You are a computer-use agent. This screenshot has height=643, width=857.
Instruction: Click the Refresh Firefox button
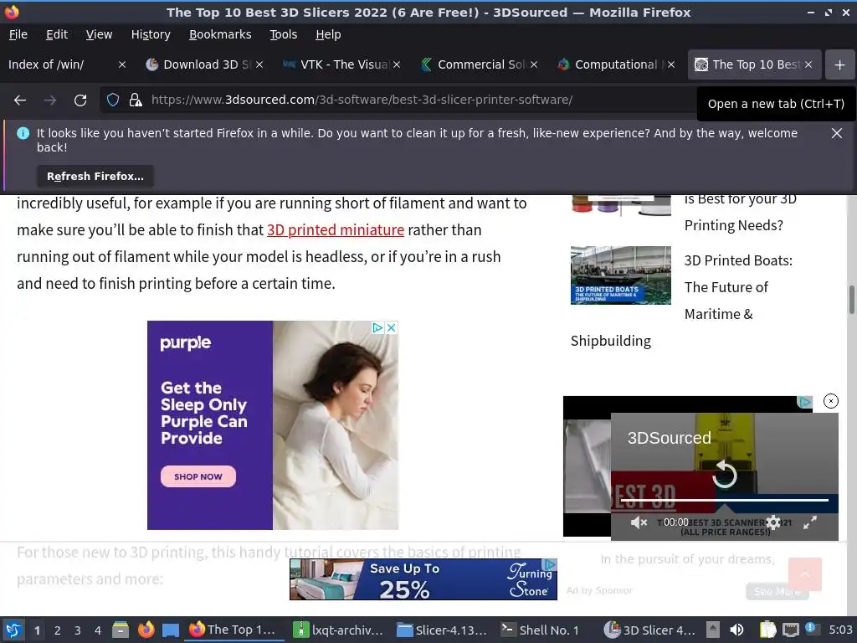[x=95, y=177]
